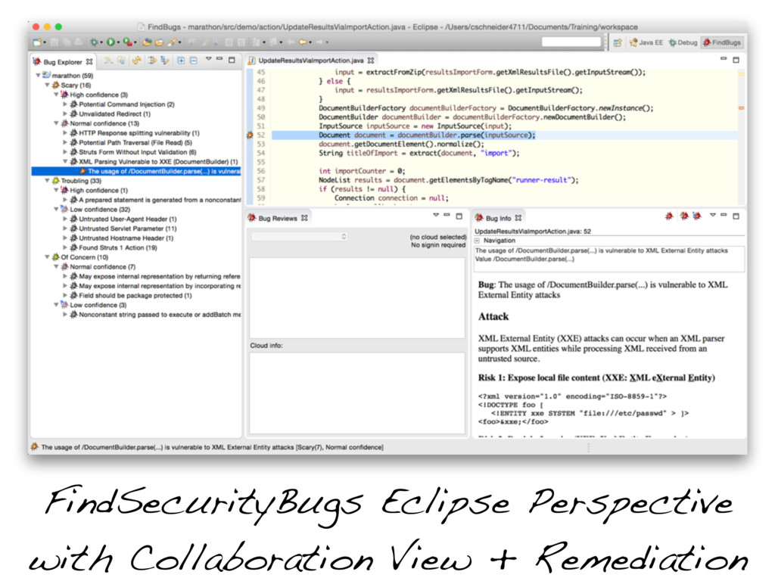Click the Collapse All icon in Bug Explorer
Image resolution: width=775 pixels, height=581 pixels.
pos(193,61)
